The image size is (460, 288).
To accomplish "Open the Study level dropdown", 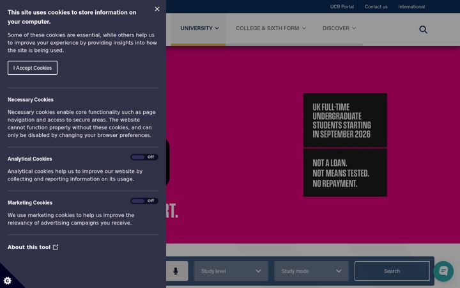I will tap(231, 271).
